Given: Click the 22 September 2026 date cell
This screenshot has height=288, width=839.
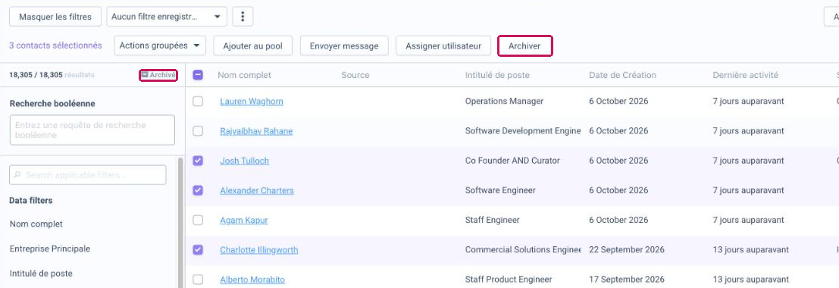Looking at the screenshot, I should click(x=627, y=249).
